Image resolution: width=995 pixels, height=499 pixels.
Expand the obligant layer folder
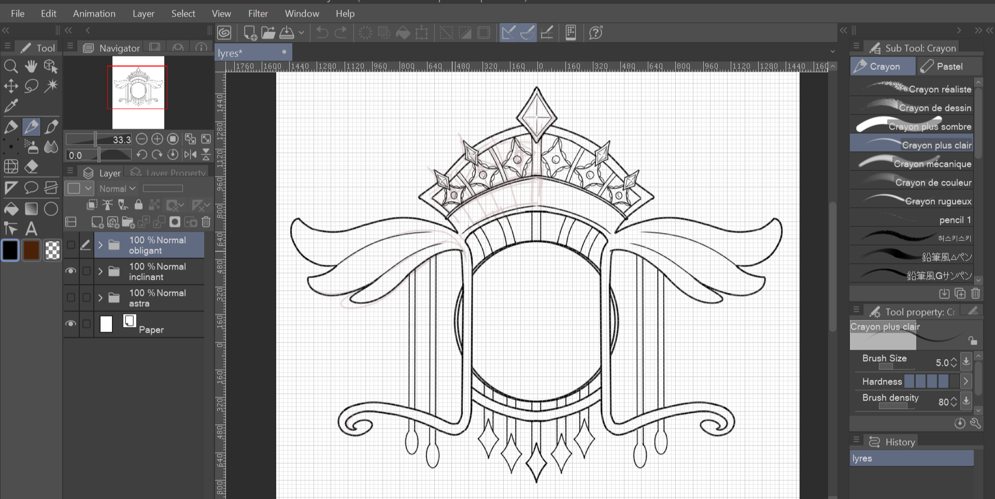click(101, 245)
